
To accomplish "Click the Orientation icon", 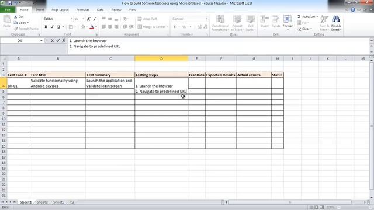I will 126,19.
